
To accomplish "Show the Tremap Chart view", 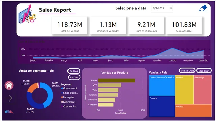I will click(187, 71).
